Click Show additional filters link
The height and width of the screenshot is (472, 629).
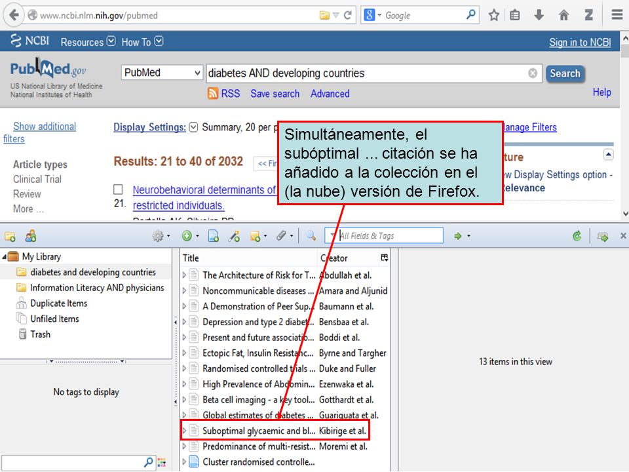click(40, 132)
